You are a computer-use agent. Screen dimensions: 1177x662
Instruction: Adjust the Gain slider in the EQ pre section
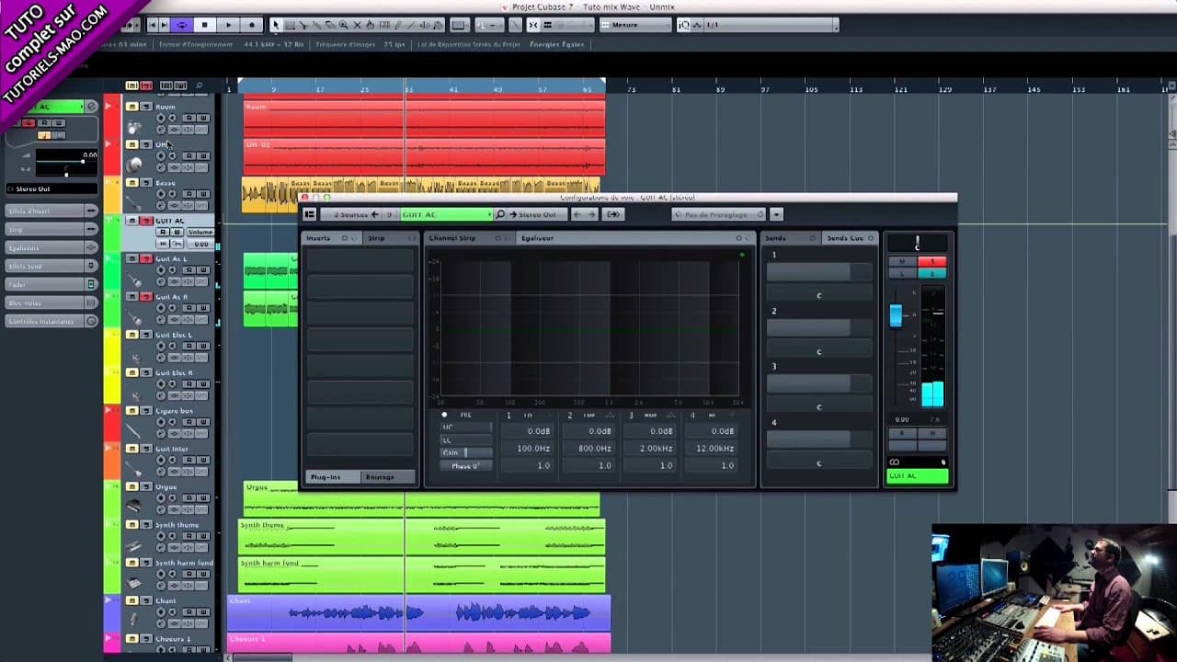coord(466,452)
